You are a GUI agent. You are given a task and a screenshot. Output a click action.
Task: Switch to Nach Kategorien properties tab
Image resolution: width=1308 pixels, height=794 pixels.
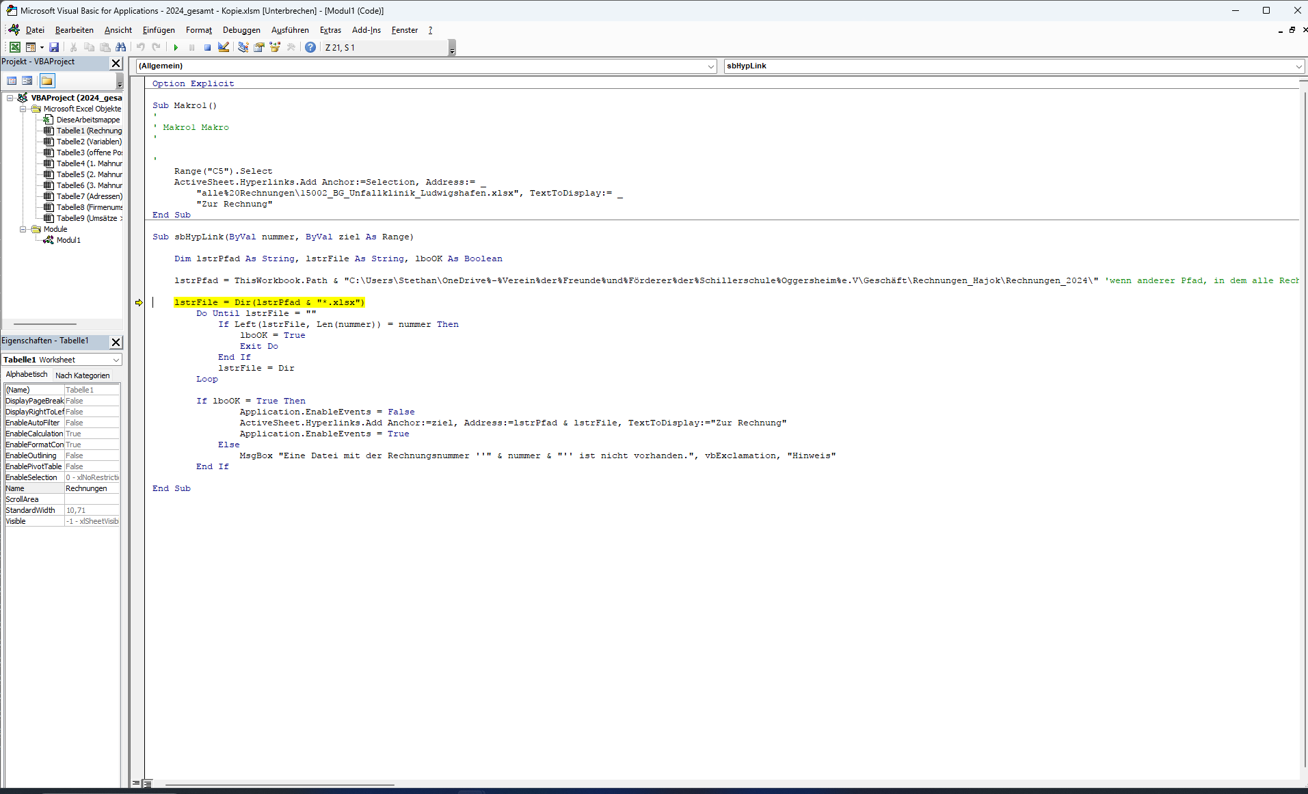82,375
